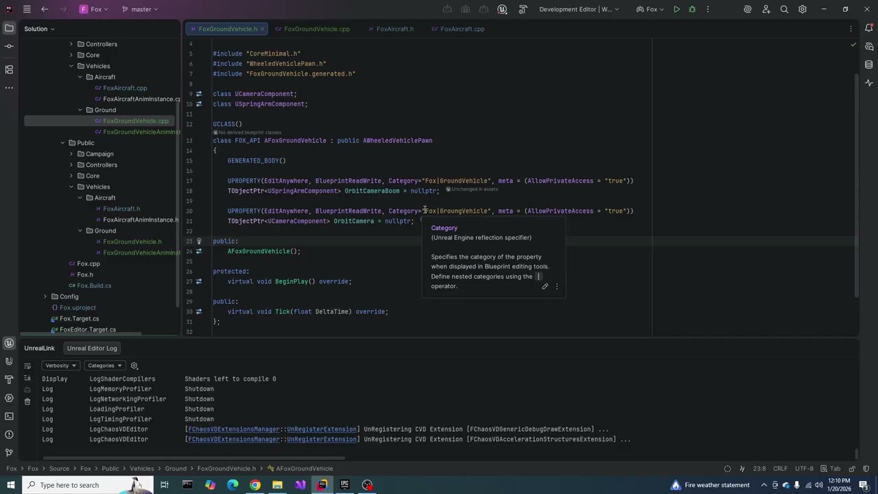Click the log panel horizontal scrollbar
The height and width of the screenshot is (494, 878).
pos(193,458)
